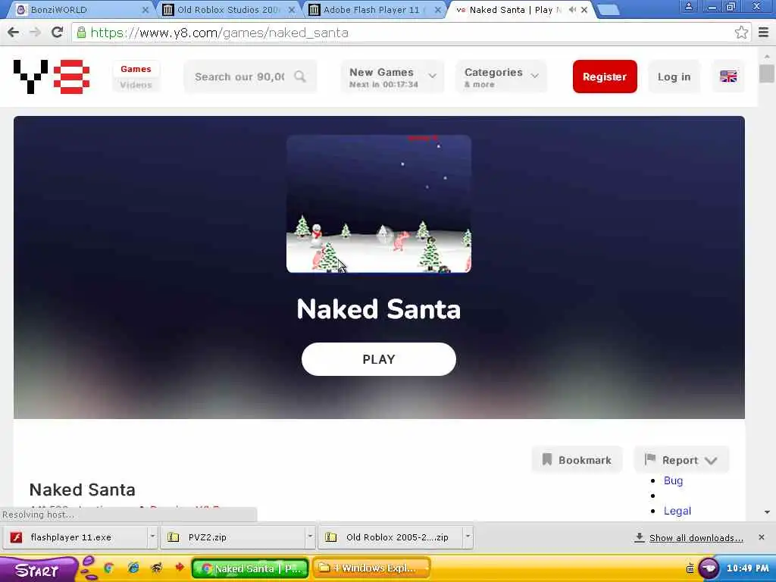Image resolution: width=776 pixels, height=582 pixels.
Task: Select Naked Santa taskbar window button
Action: click(250, 568)
